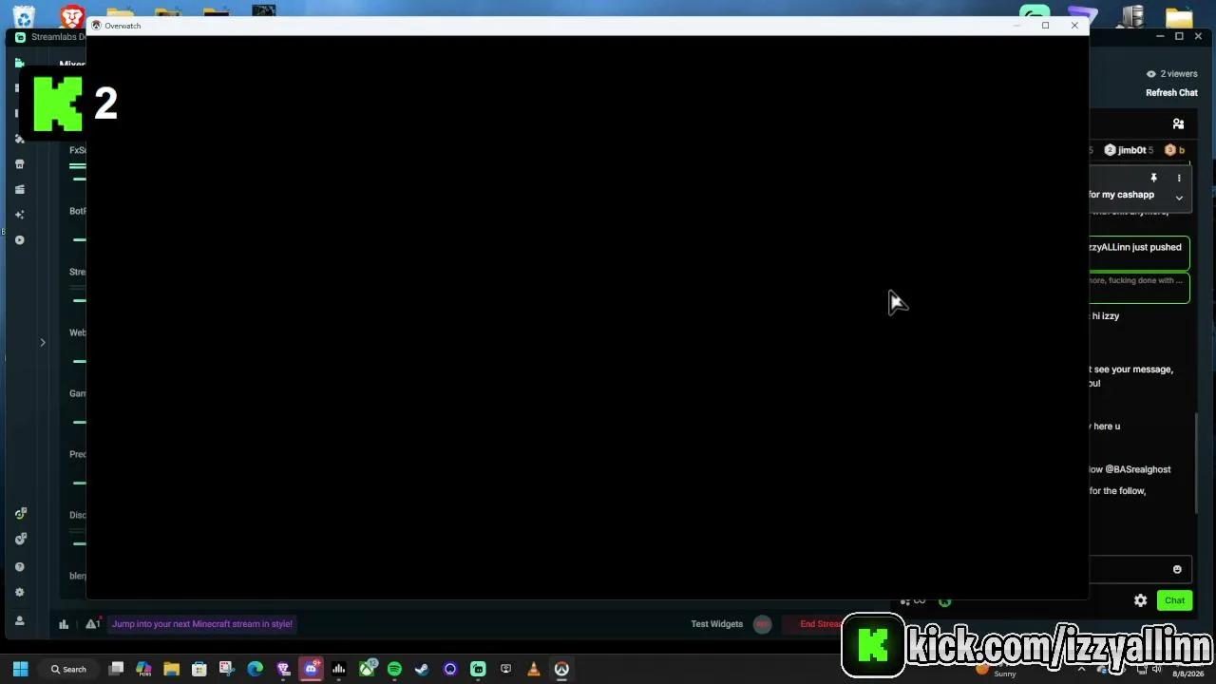Screen dimensions: 1216x684
Task: Click the pin icon on pinned message
Action: pos(1153,178)
